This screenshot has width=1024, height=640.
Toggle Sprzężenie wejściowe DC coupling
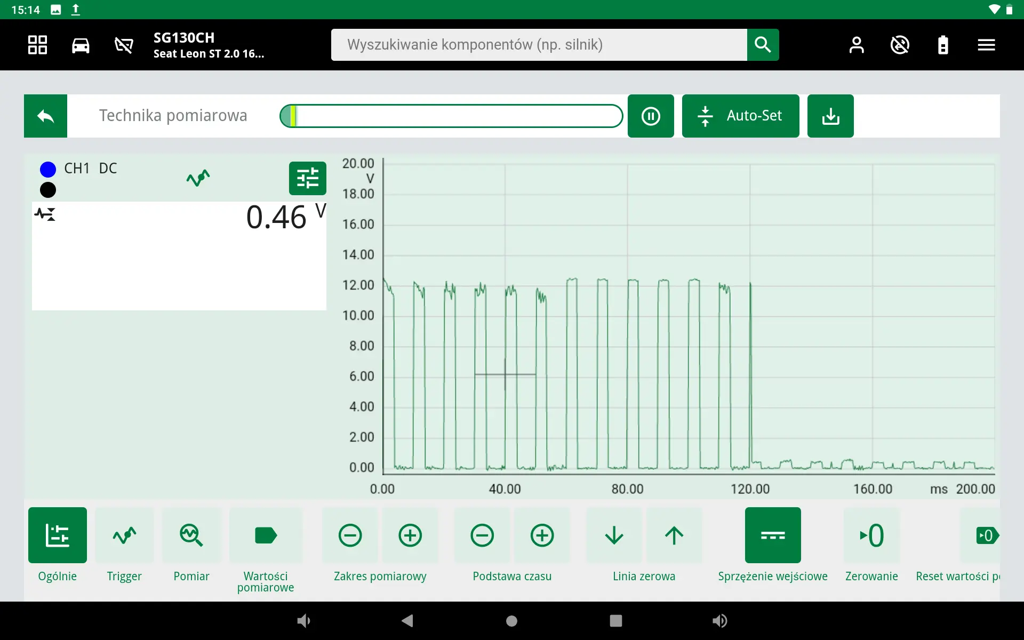tap(773, 535)
